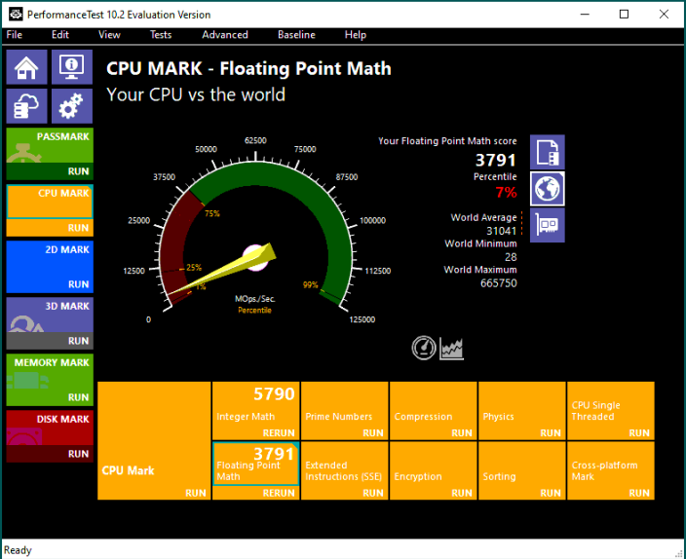Click the save results document icon
The height and width of the screenshot is (559, 686).
click(548, 152)
